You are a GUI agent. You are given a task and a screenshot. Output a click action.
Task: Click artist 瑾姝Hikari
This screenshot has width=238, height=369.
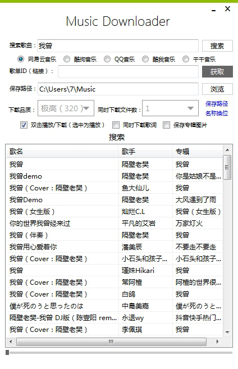(x=138, y=270)
